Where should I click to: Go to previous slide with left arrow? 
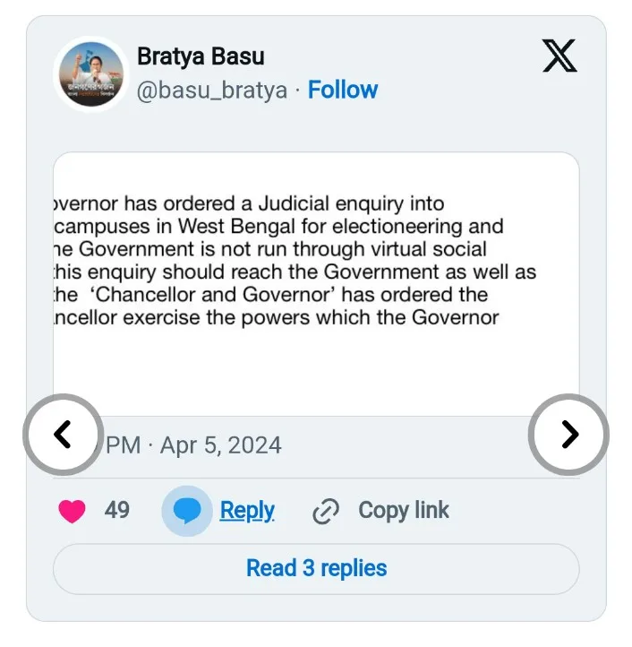[x=62, y=435]
